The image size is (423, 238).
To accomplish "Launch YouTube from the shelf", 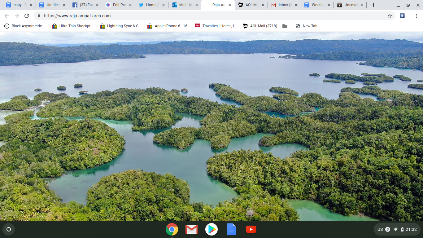I will [x=251, y=229].
